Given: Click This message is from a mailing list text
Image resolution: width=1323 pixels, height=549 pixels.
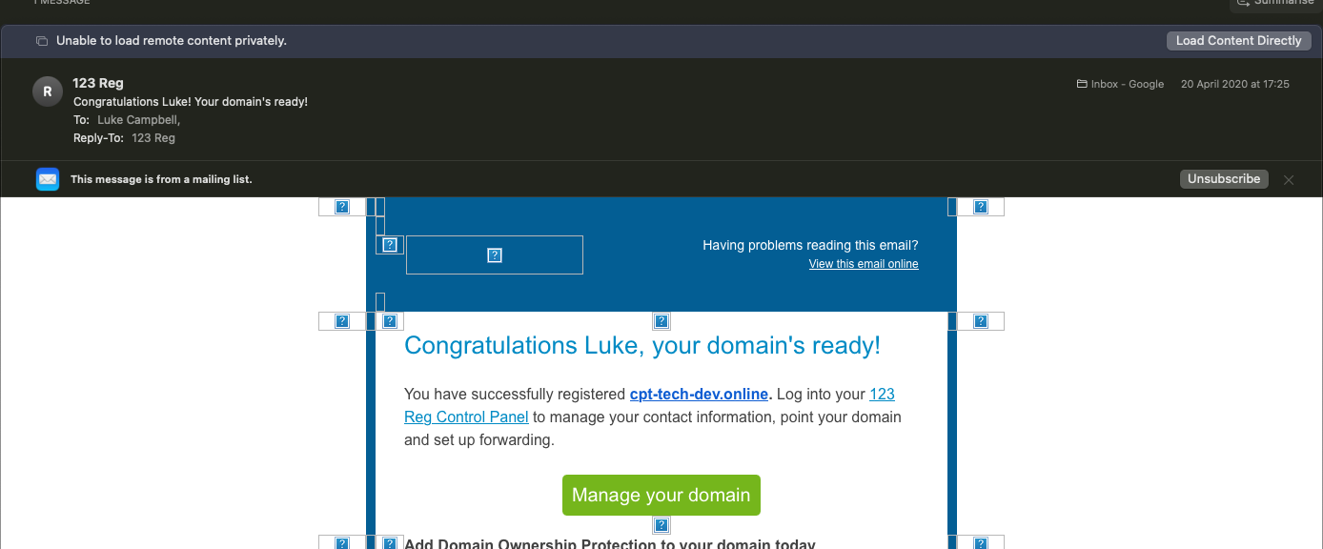Looking at the screenshot, I should coord(161,179).
